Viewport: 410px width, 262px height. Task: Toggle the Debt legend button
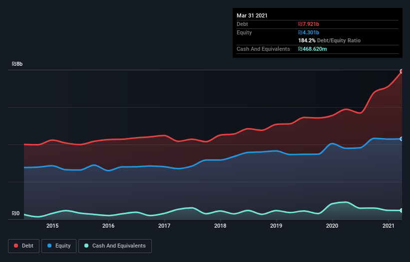23,246
